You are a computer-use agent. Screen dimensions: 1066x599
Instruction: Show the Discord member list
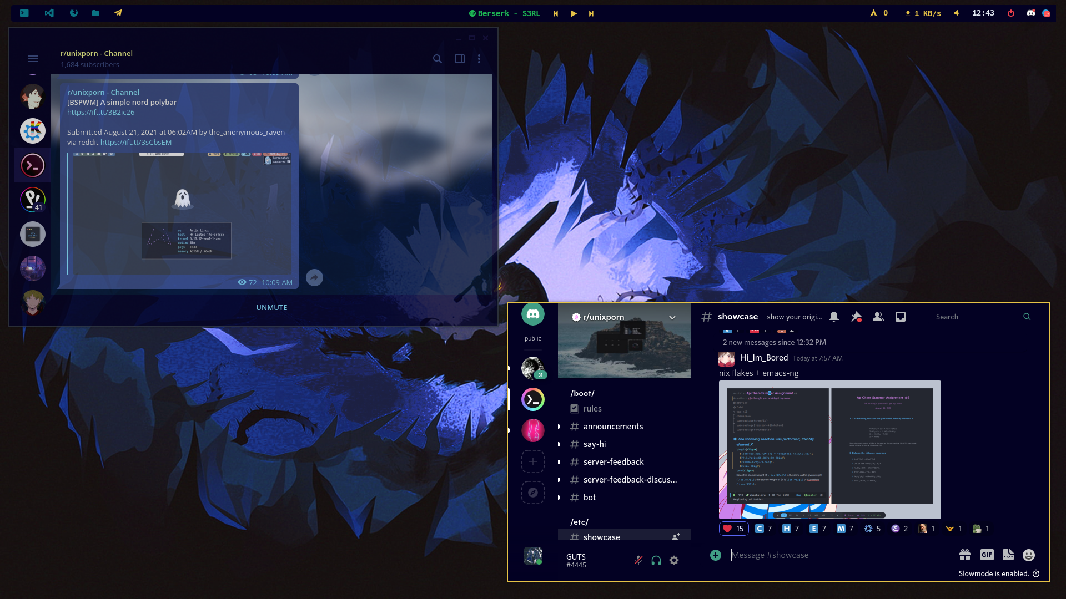pyautogui.click(x=878, y=317)
